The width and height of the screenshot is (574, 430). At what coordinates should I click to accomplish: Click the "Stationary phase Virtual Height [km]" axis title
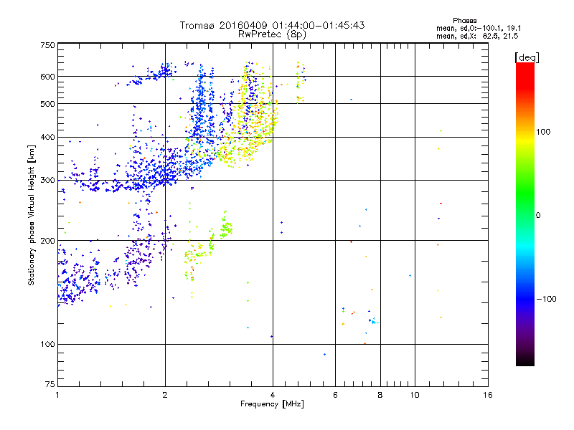point(32,215)
